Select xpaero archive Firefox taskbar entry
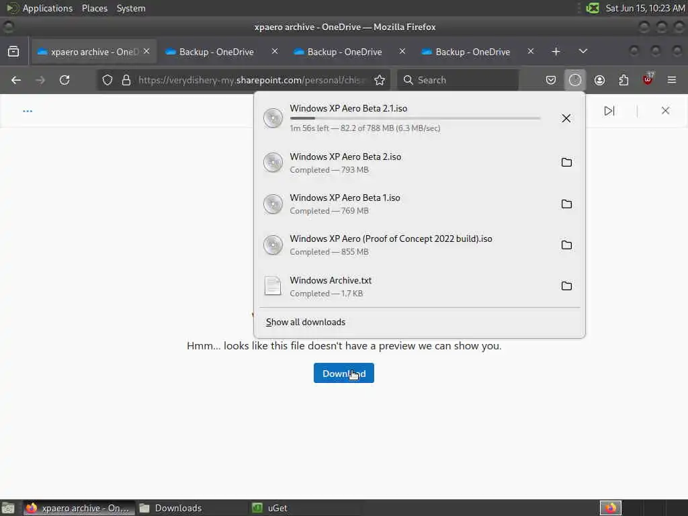The image size is (688, 516). [79, 508]
